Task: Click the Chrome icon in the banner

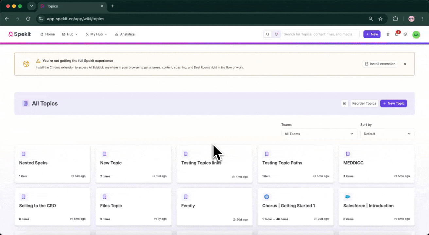Action: 26,64
